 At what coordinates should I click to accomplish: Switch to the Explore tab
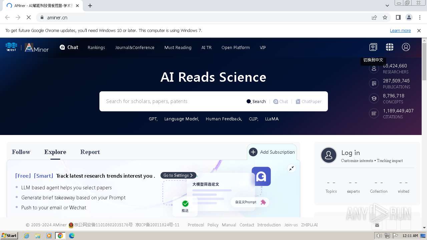click(x=55, y=152)
